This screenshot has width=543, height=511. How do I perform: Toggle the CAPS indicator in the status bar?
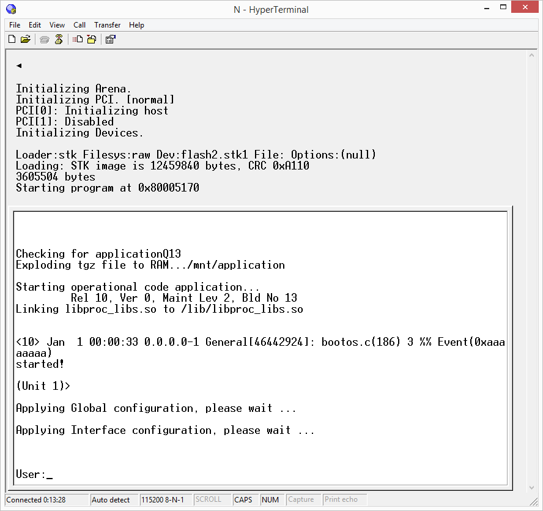tap(243, 499)
